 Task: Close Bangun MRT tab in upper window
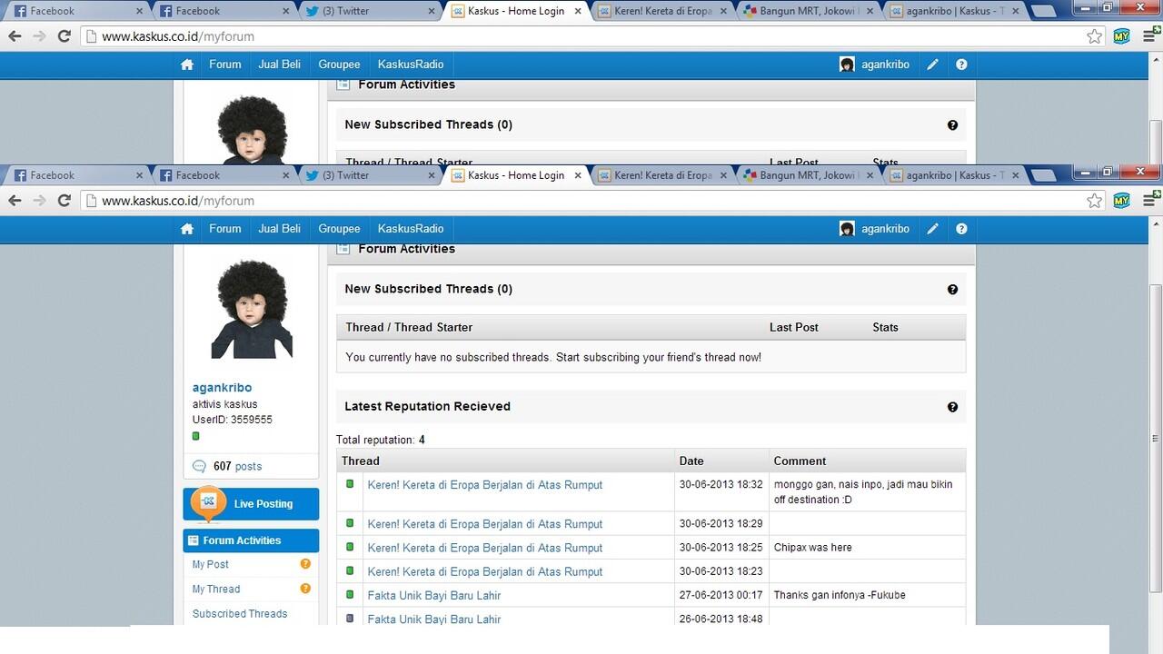(x=870, y=11)
